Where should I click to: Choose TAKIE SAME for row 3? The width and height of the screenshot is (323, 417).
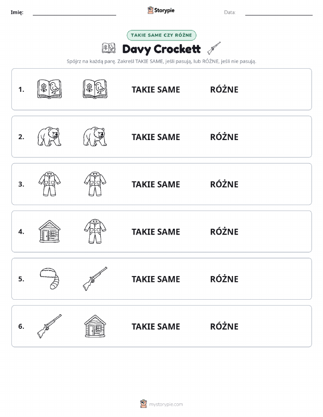[156, 184]
